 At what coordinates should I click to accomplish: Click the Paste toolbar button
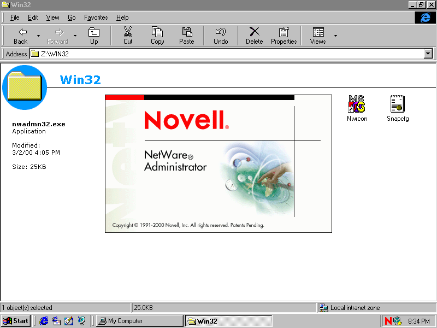click(x=186, y=36)
